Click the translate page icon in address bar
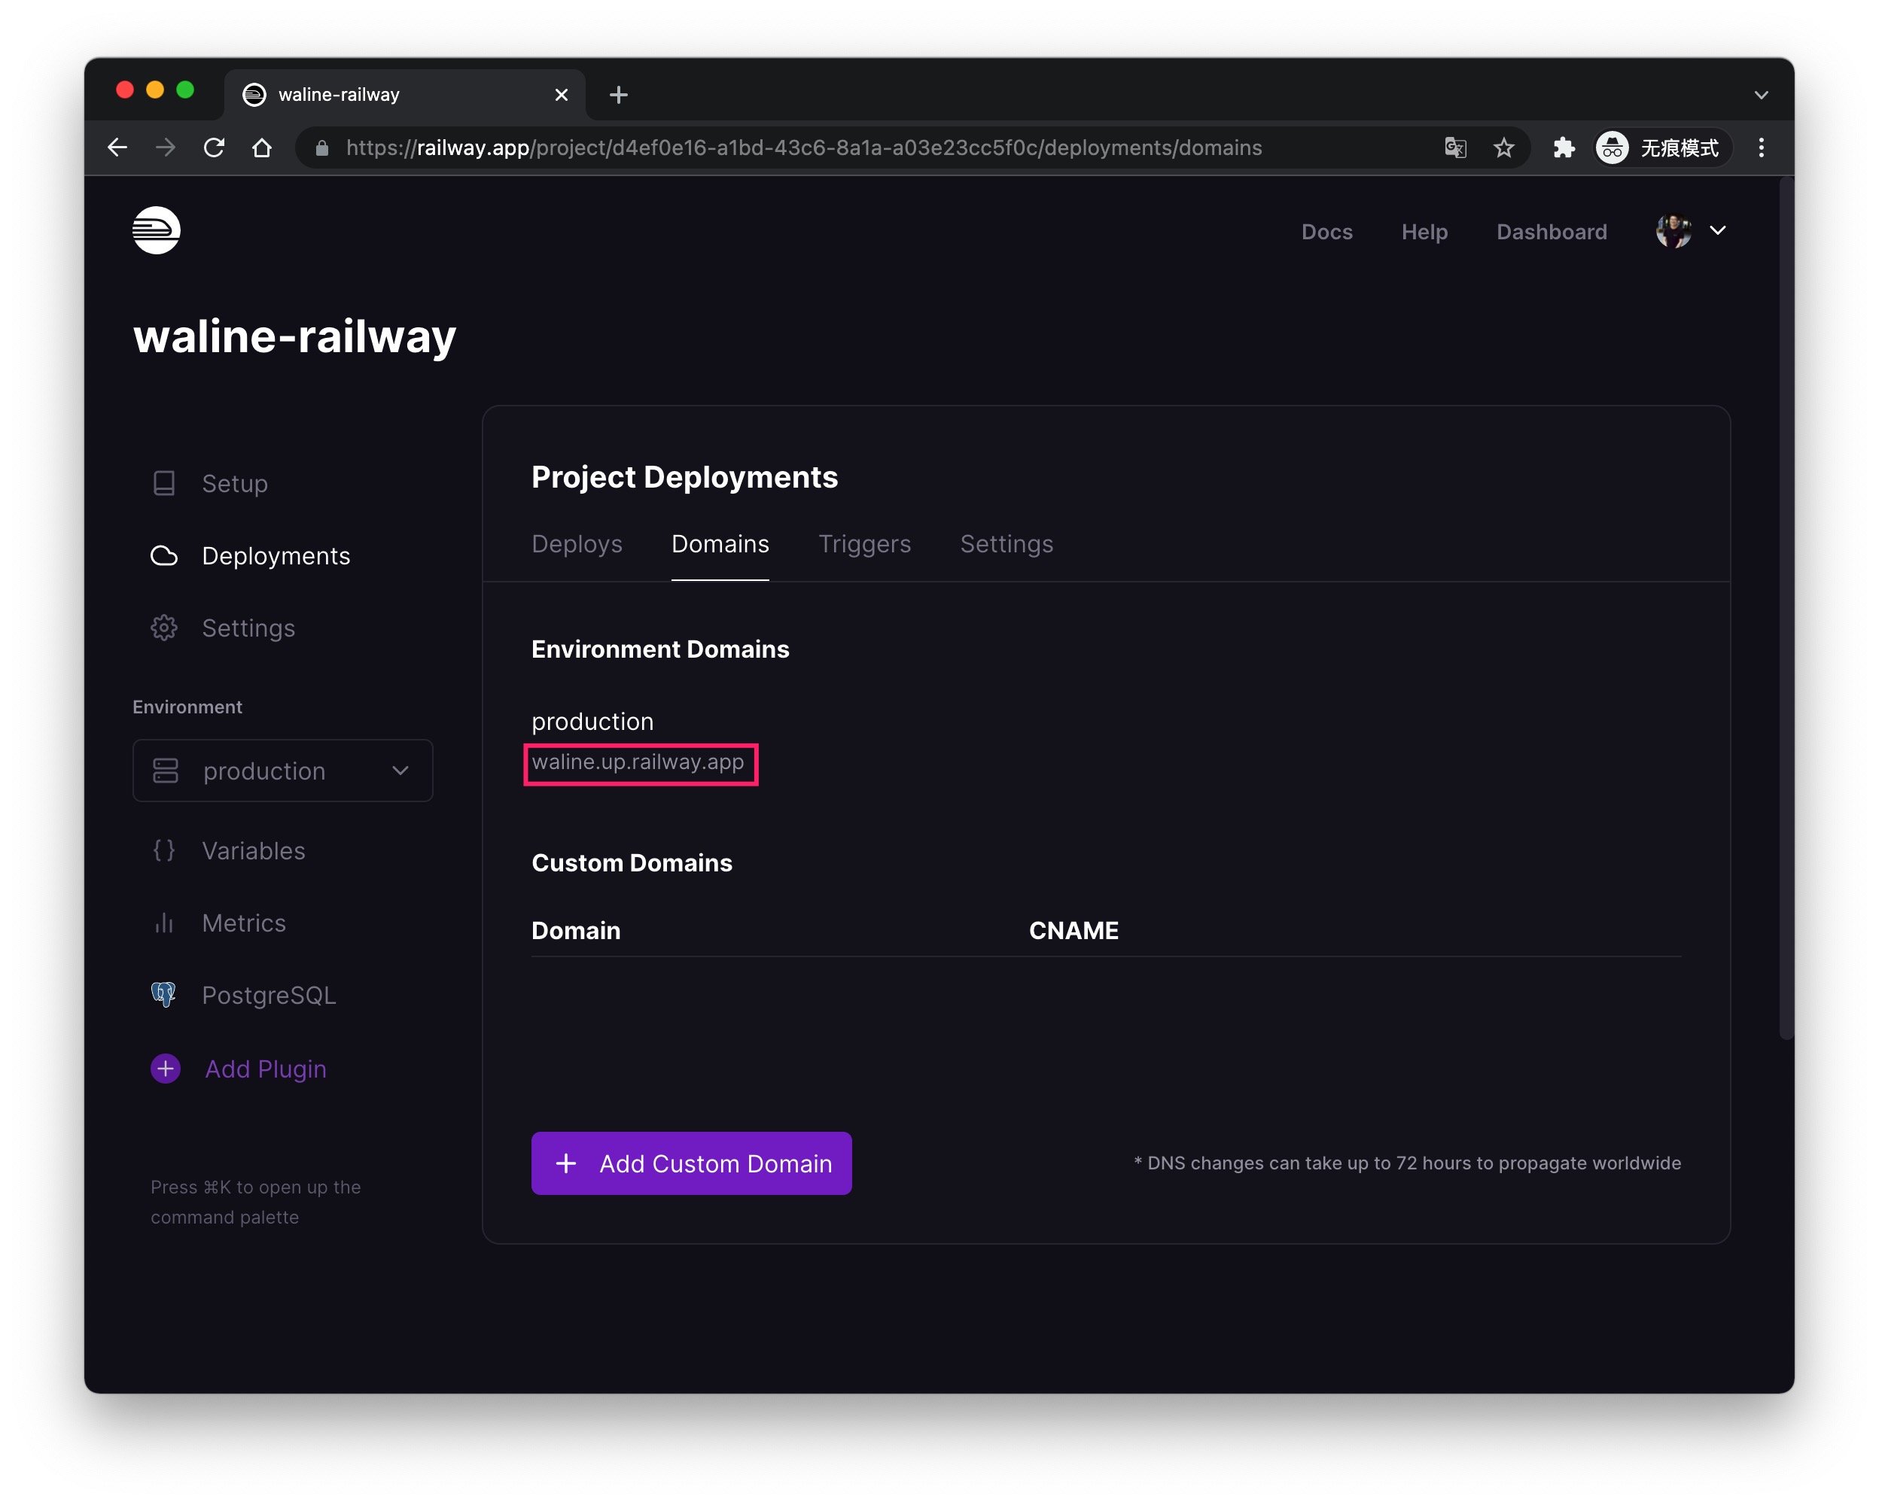This screenshot has width=1879, height=1505. tap(1454, 148)
